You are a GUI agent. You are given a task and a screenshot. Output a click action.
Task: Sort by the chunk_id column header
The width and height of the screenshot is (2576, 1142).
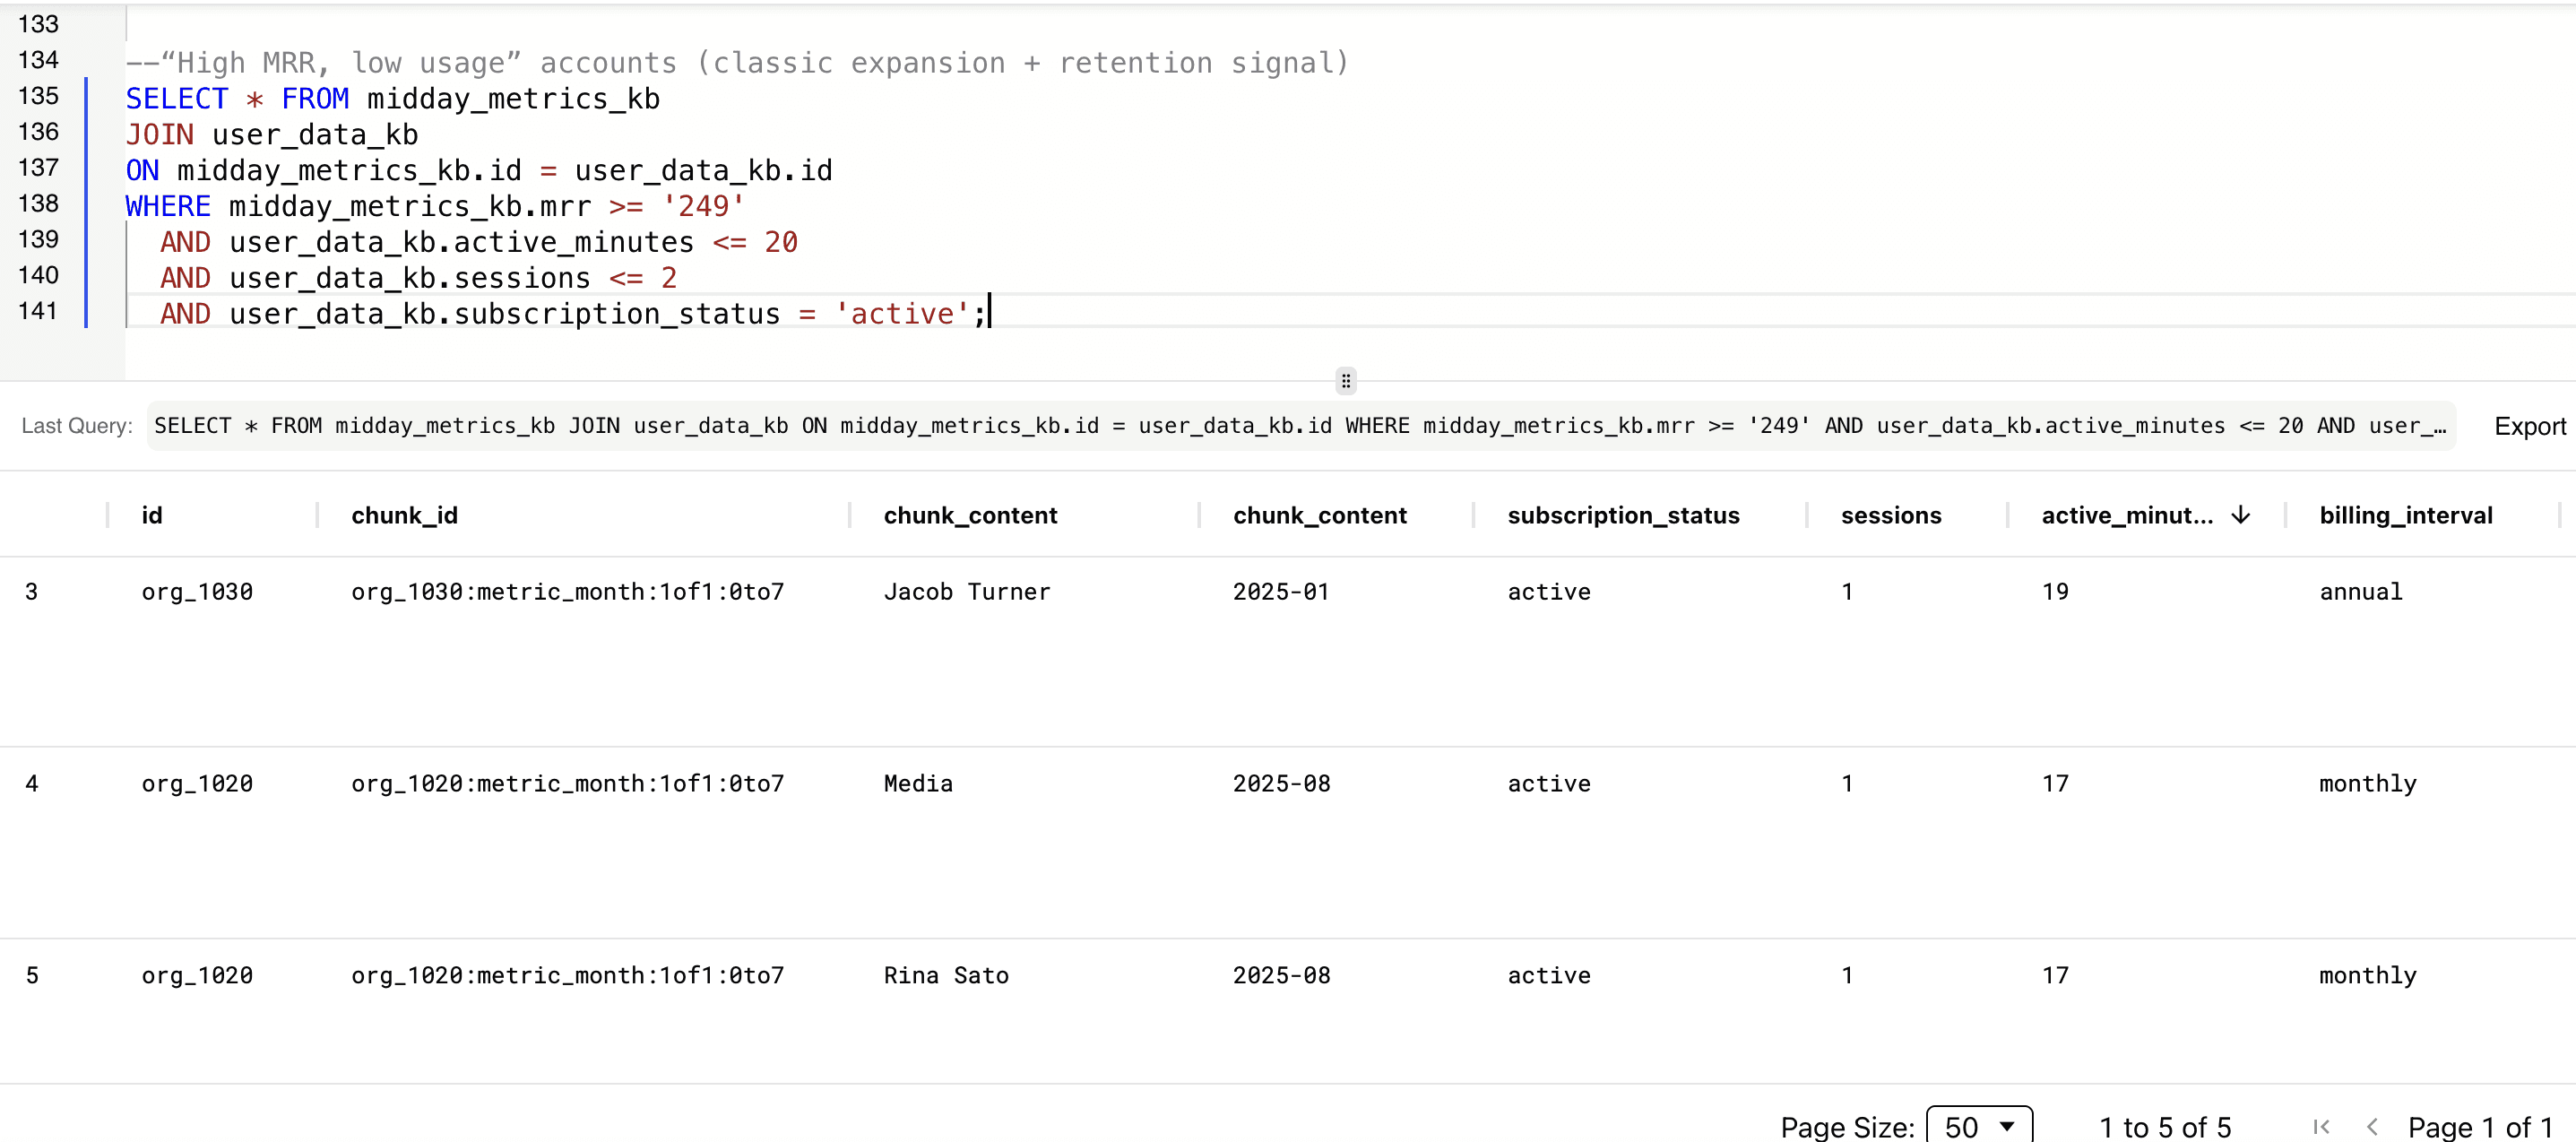click(404, 515)
